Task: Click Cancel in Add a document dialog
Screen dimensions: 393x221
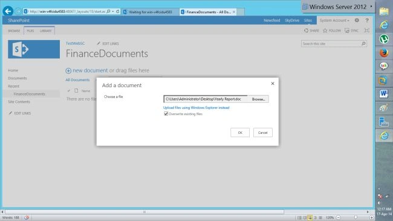Action: (262, 133)
